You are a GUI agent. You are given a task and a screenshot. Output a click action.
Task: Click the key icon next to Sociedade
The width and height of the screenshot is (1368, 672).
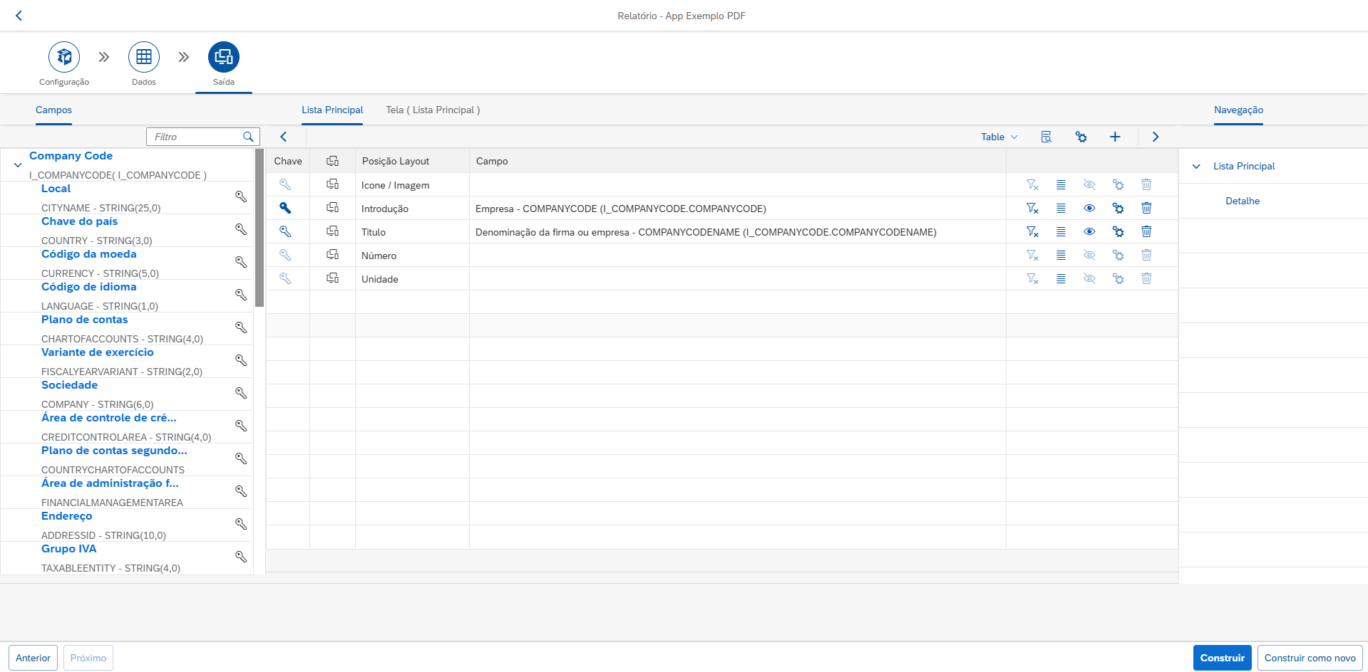click(241, 393)
